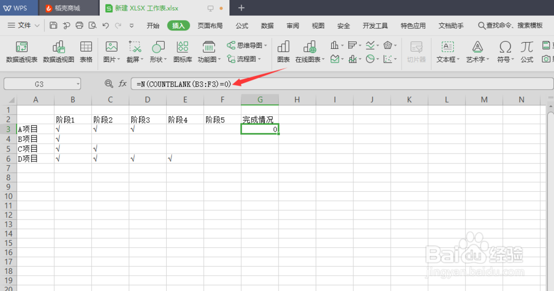The image size is (554, 291).
Task: Expand the 流程图 dropdown arrow
Action: tap(260, 59)
